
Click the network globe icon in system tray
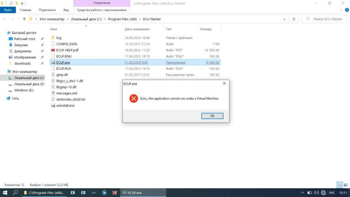pyautogui.click(x=323, y=193)
